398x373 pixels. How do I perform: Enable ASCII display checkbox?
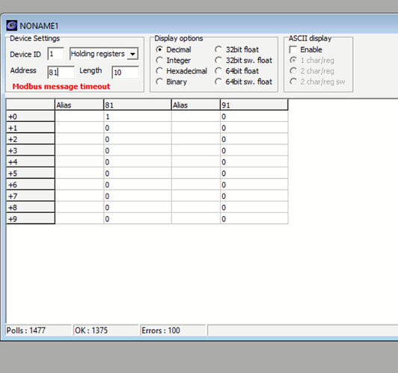click(x=293, y=49)
